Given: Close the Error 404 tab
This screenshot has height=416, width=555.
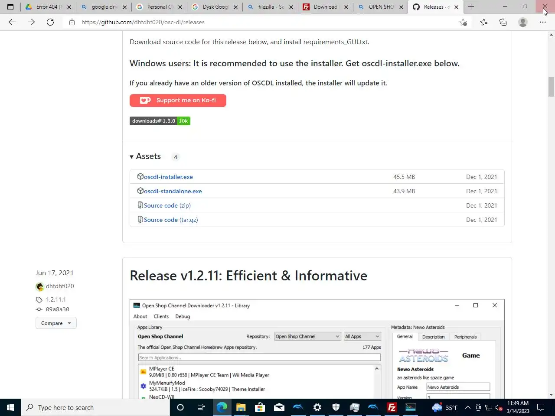Looking at the screenshot, I should click(69, 7).
